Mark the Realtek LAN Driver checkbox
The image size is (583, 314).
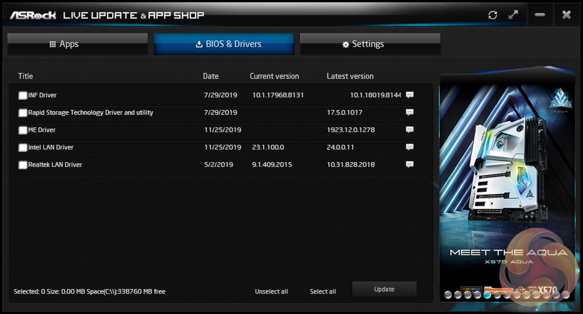pos(23,165)
